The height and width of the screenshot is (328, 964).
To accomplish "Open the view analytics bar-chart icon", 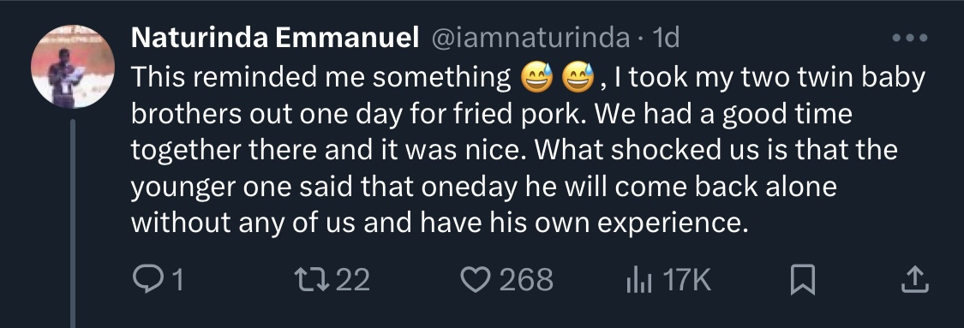I will point(639,281).
